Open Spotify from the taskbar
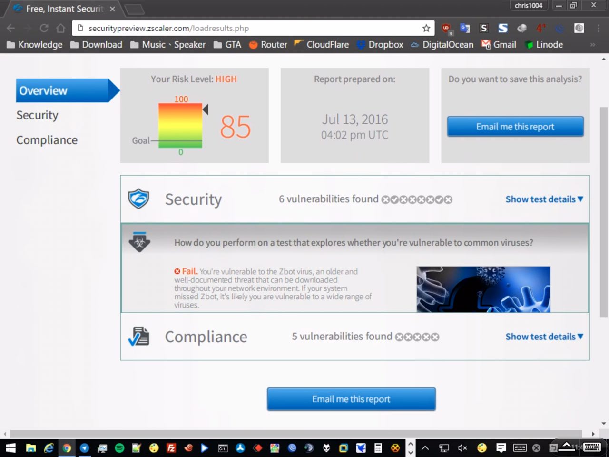Screen dimensions: 609x457 pyautogui.click(x=119, y=448)
